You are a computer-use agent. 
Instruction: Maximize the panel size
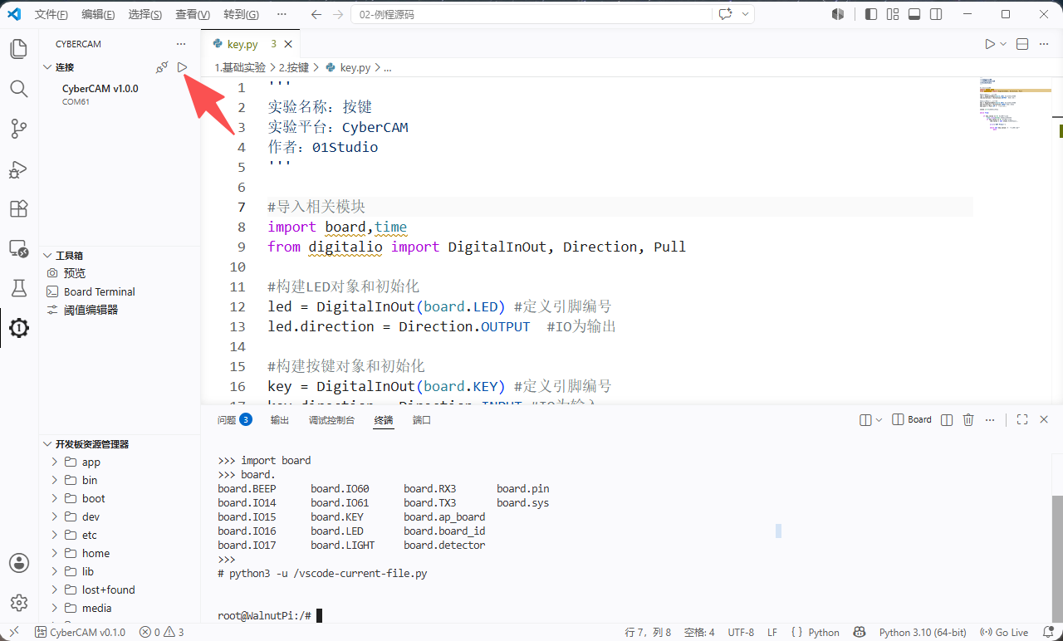click(x=1022, y=420)
